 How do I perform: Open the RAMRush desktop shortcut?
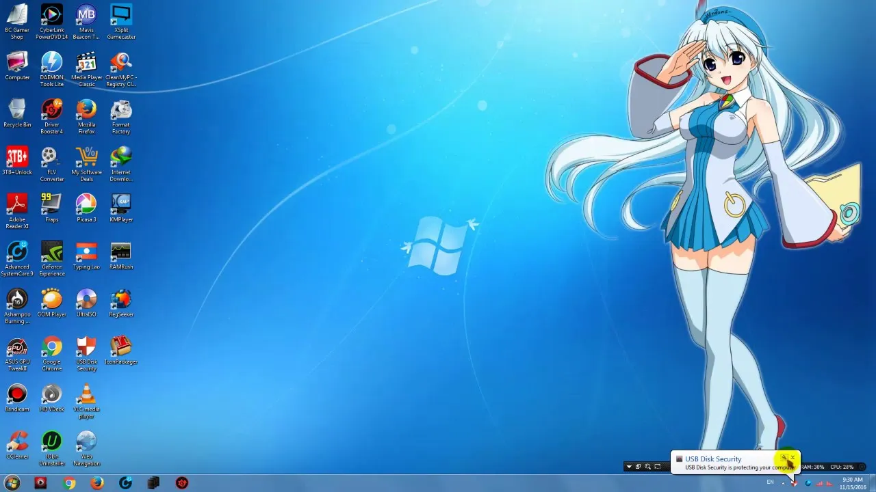click(121, 256)
